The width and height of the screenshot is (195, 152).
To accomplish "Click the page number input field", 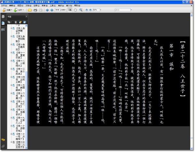I will tap(57, 10).
